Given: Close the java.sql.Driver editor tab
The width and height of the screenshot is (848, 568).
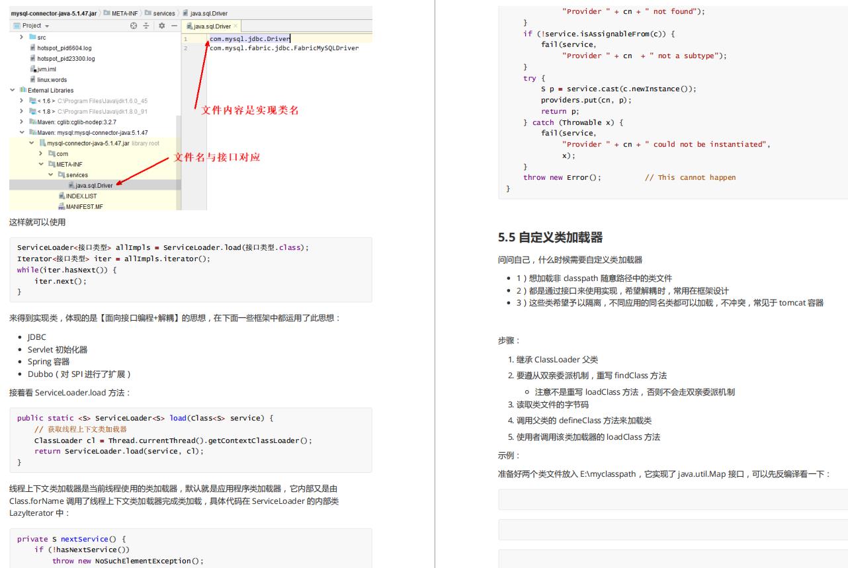Looking at the screenshot, I should 235,26.
